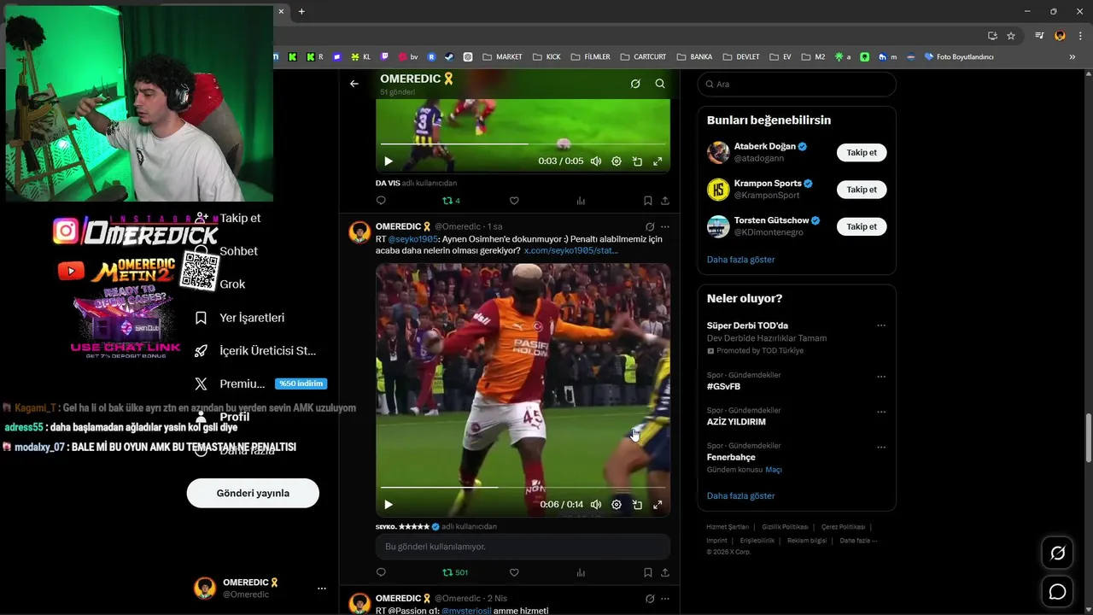View analytics of post with 4 reposts
The height and width of the screenshot is (615, 1093).
(x=581, y=201)
